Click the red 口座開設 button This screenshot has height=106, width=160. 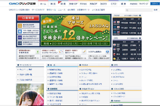tap(28, 18)
